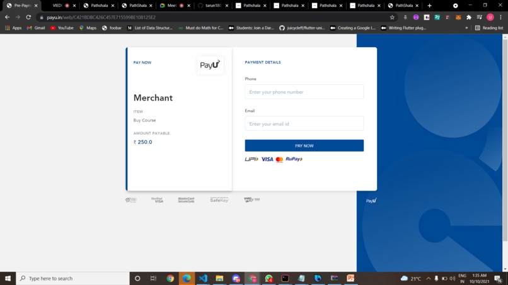Reload the page with refresh icon
This screenshot has width=508, height=285.
(x=28, y=17)
